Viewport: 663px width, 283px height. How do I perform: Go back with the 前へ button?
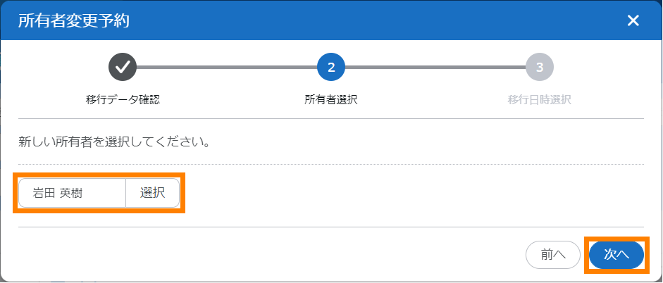coord(553,255)
